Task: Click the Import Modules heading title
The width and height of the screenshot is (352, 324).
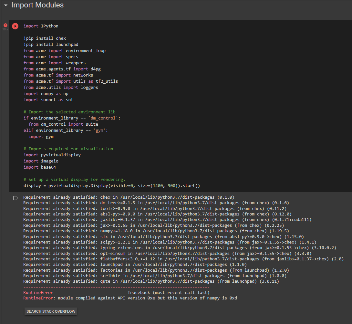Action: click(x=37, y=5)
